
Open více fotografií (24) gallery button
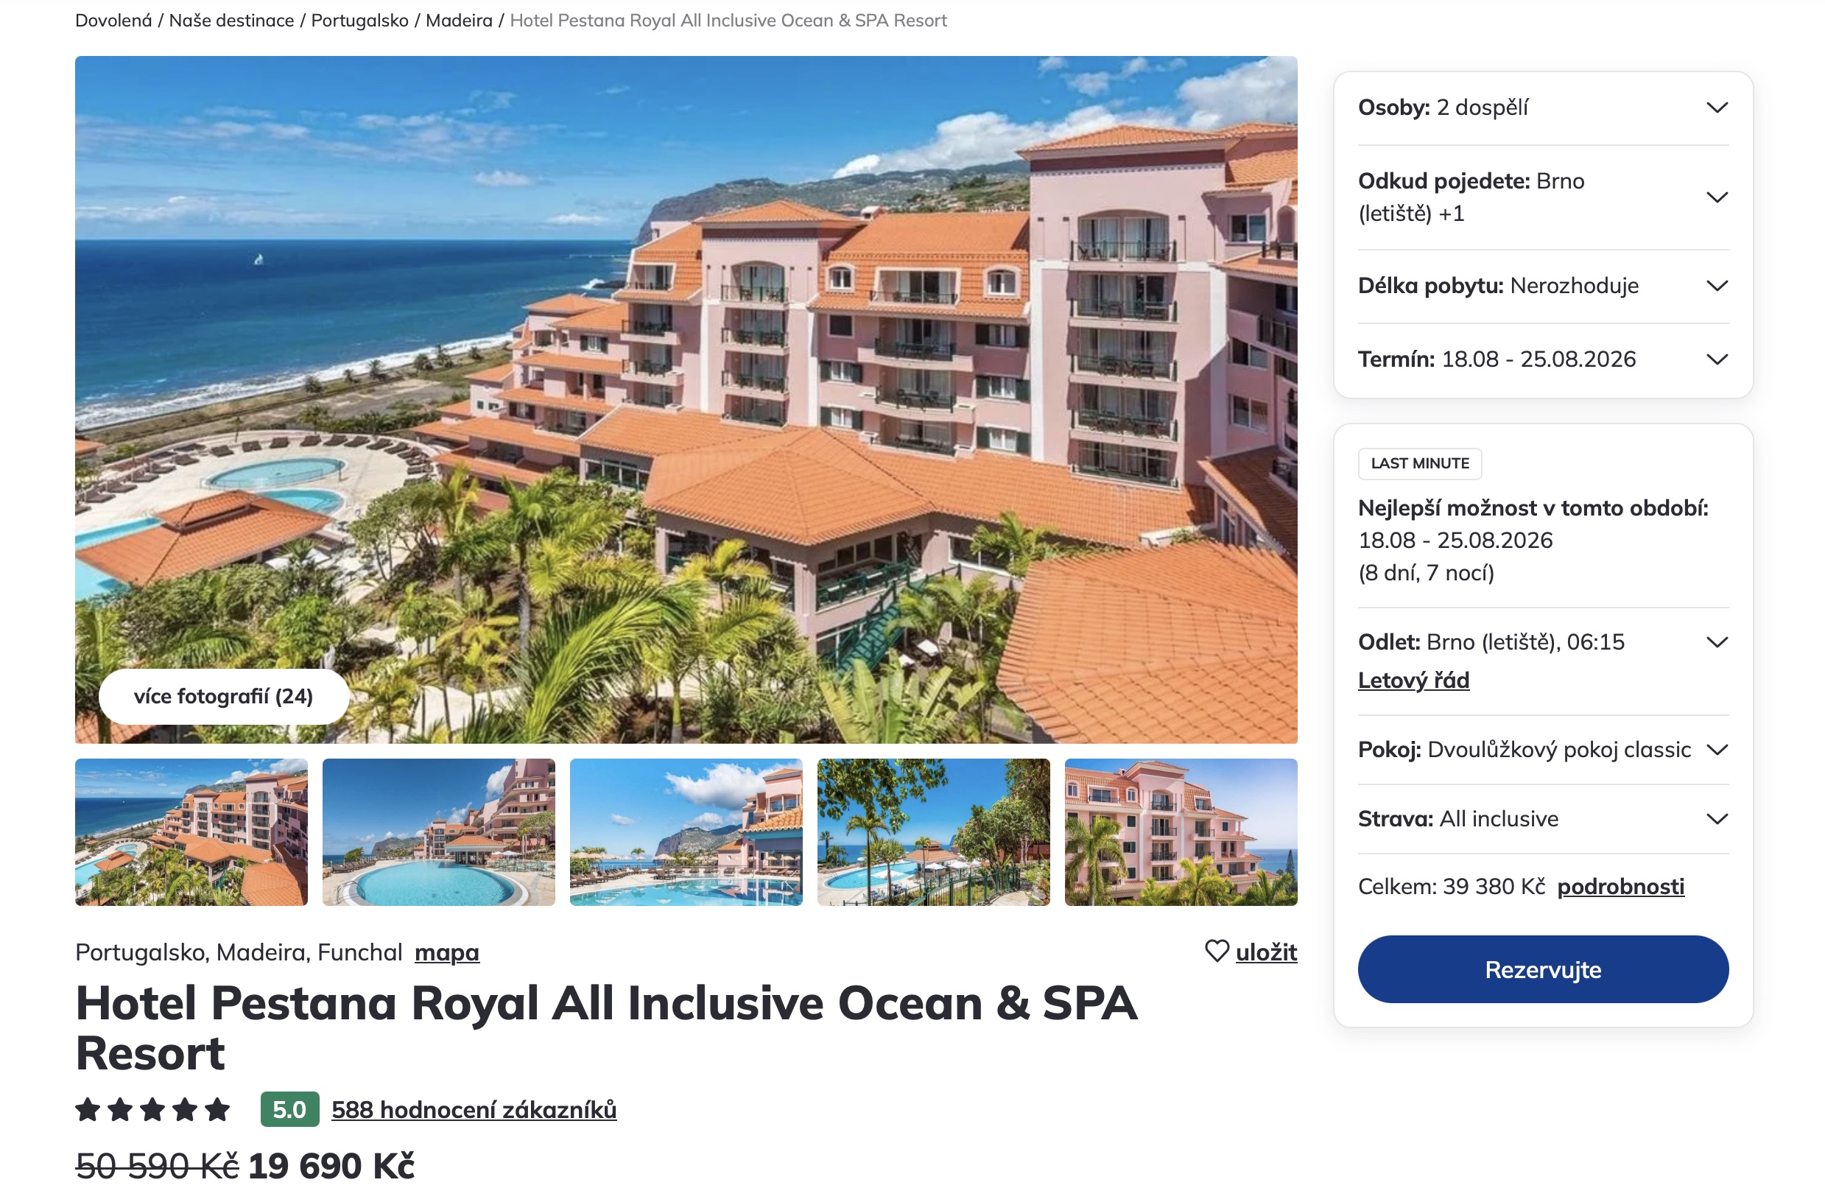pos(224,696)
